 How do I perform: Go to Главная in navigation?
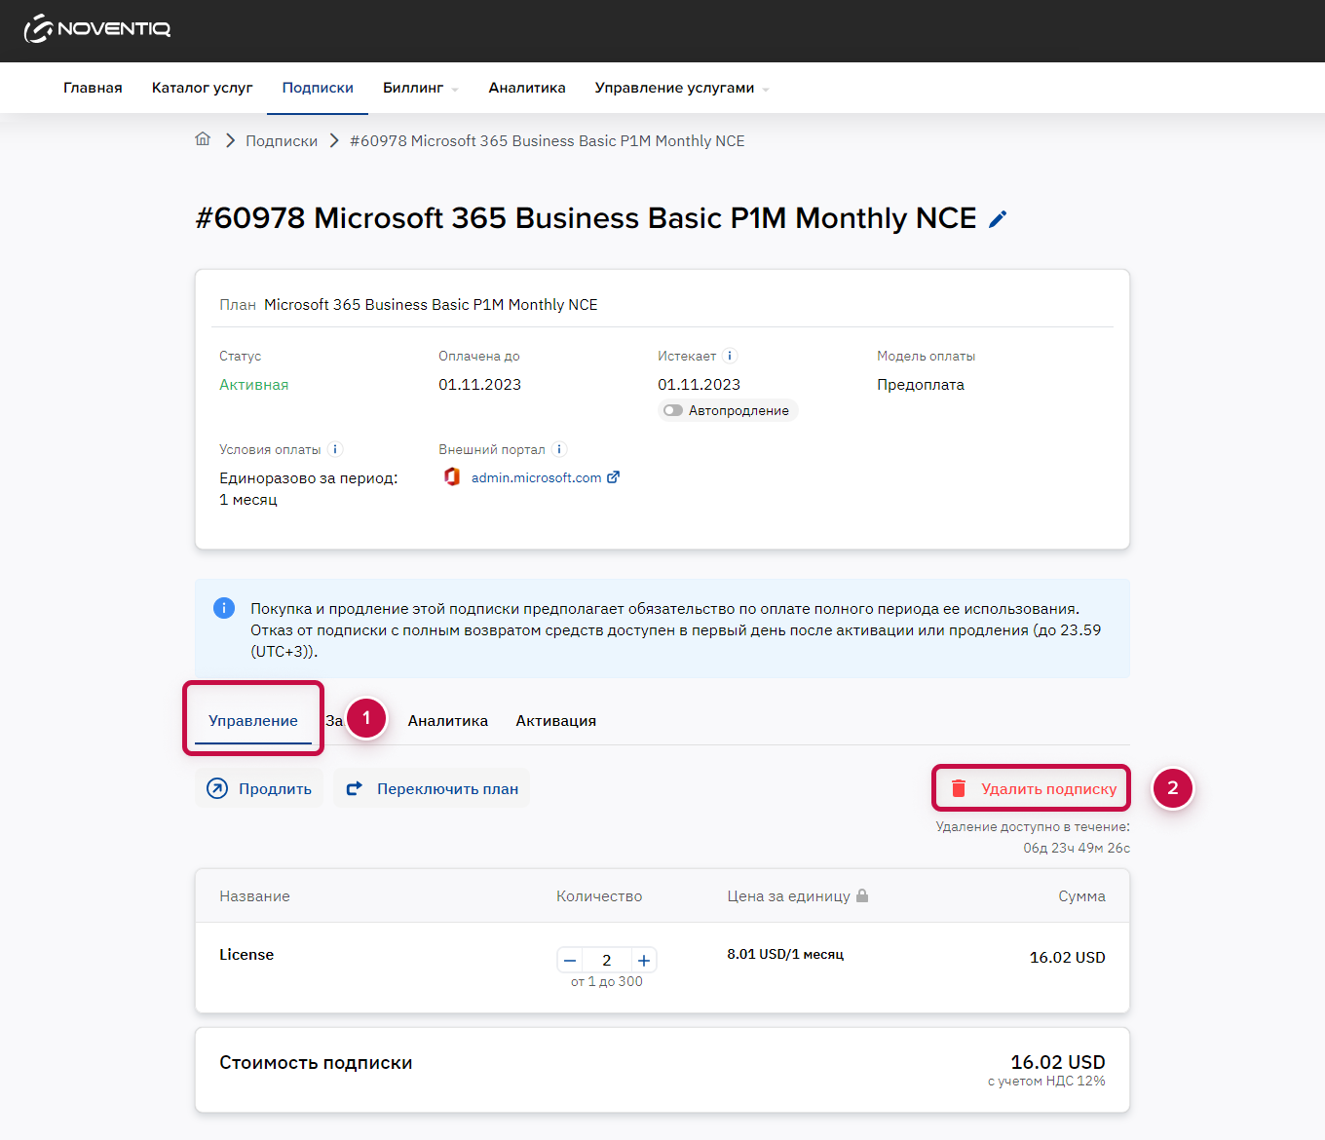coord(93,88)
